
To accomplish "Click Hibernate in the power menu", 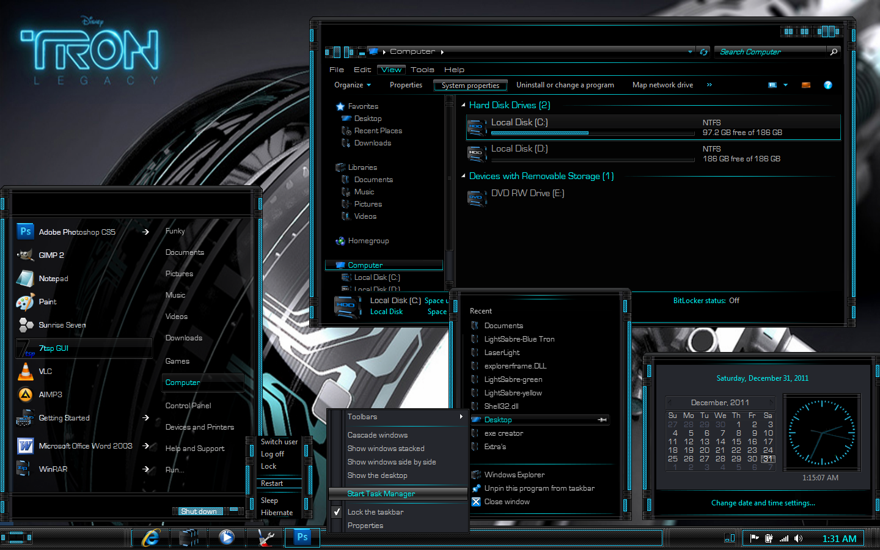I will tap(277, 513).
